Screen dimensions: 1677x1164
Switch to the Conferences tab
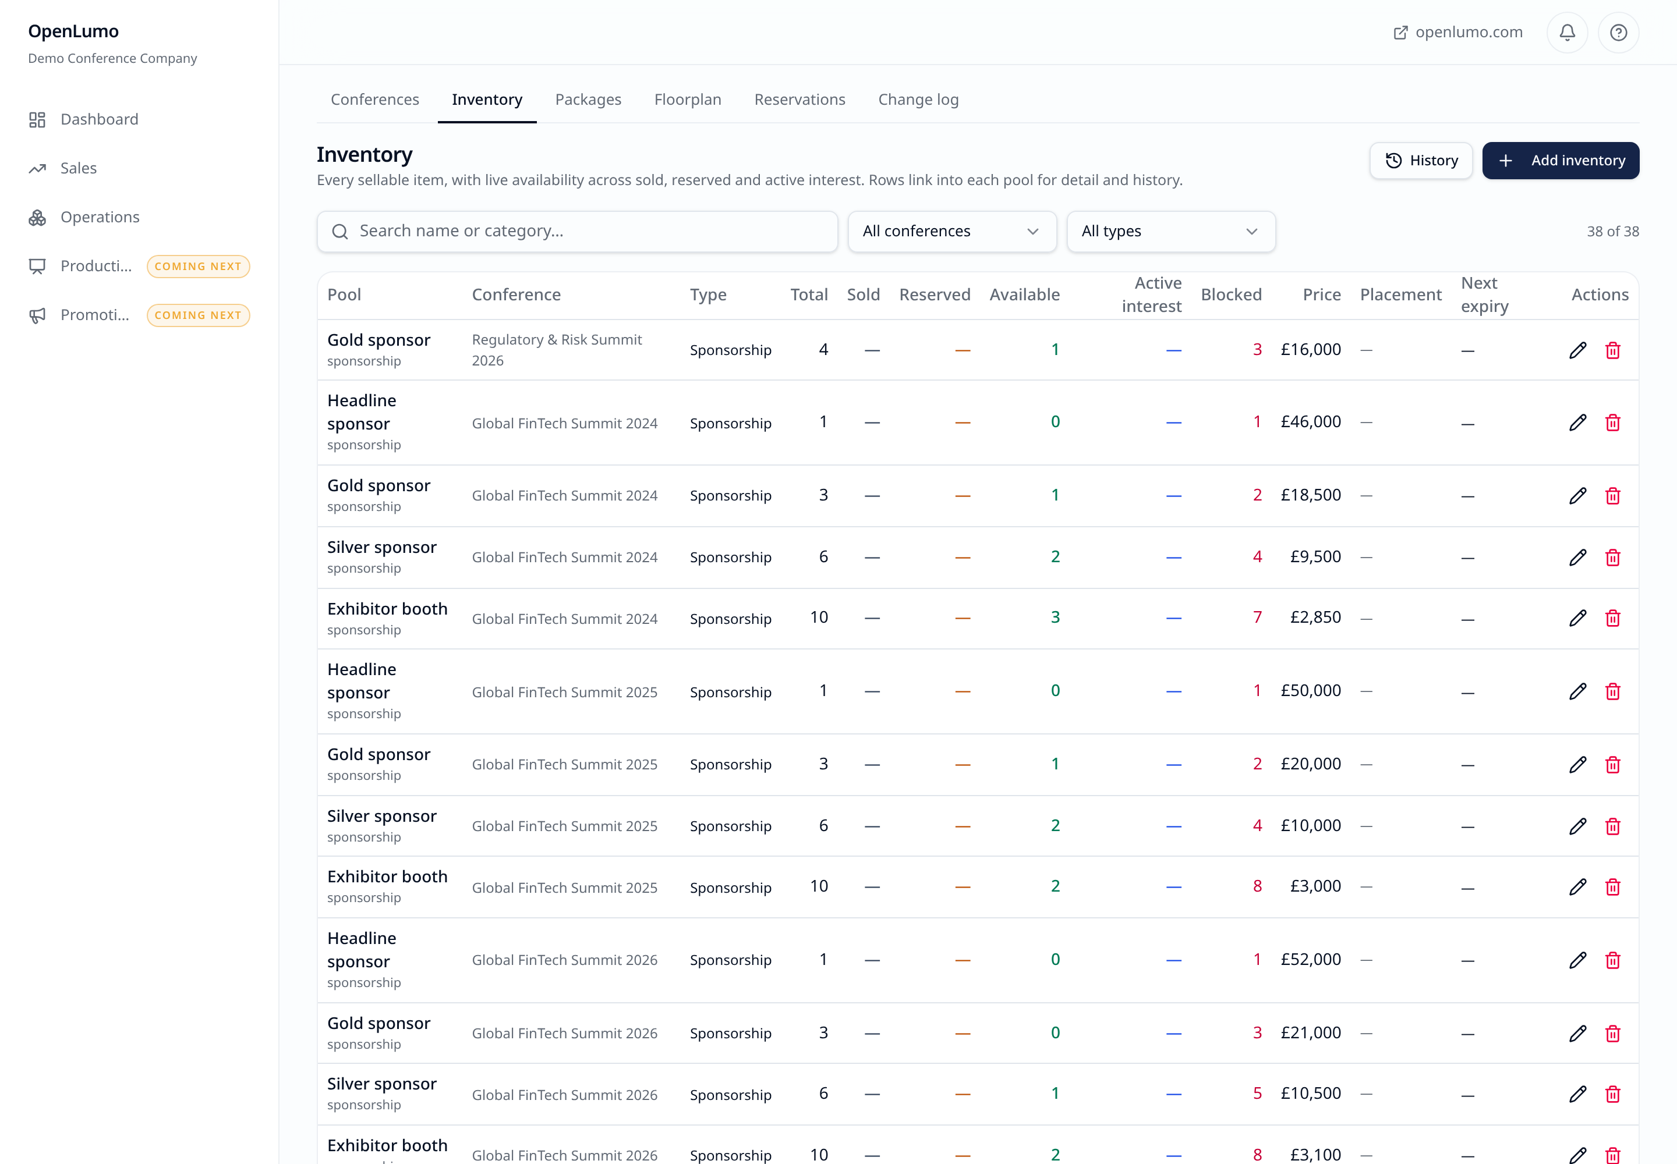(x=375, y=100)
